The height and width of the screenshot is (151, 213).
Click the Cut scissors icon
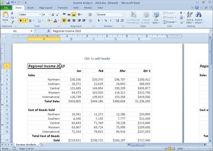pyautogui.click(x=12, y=13)
